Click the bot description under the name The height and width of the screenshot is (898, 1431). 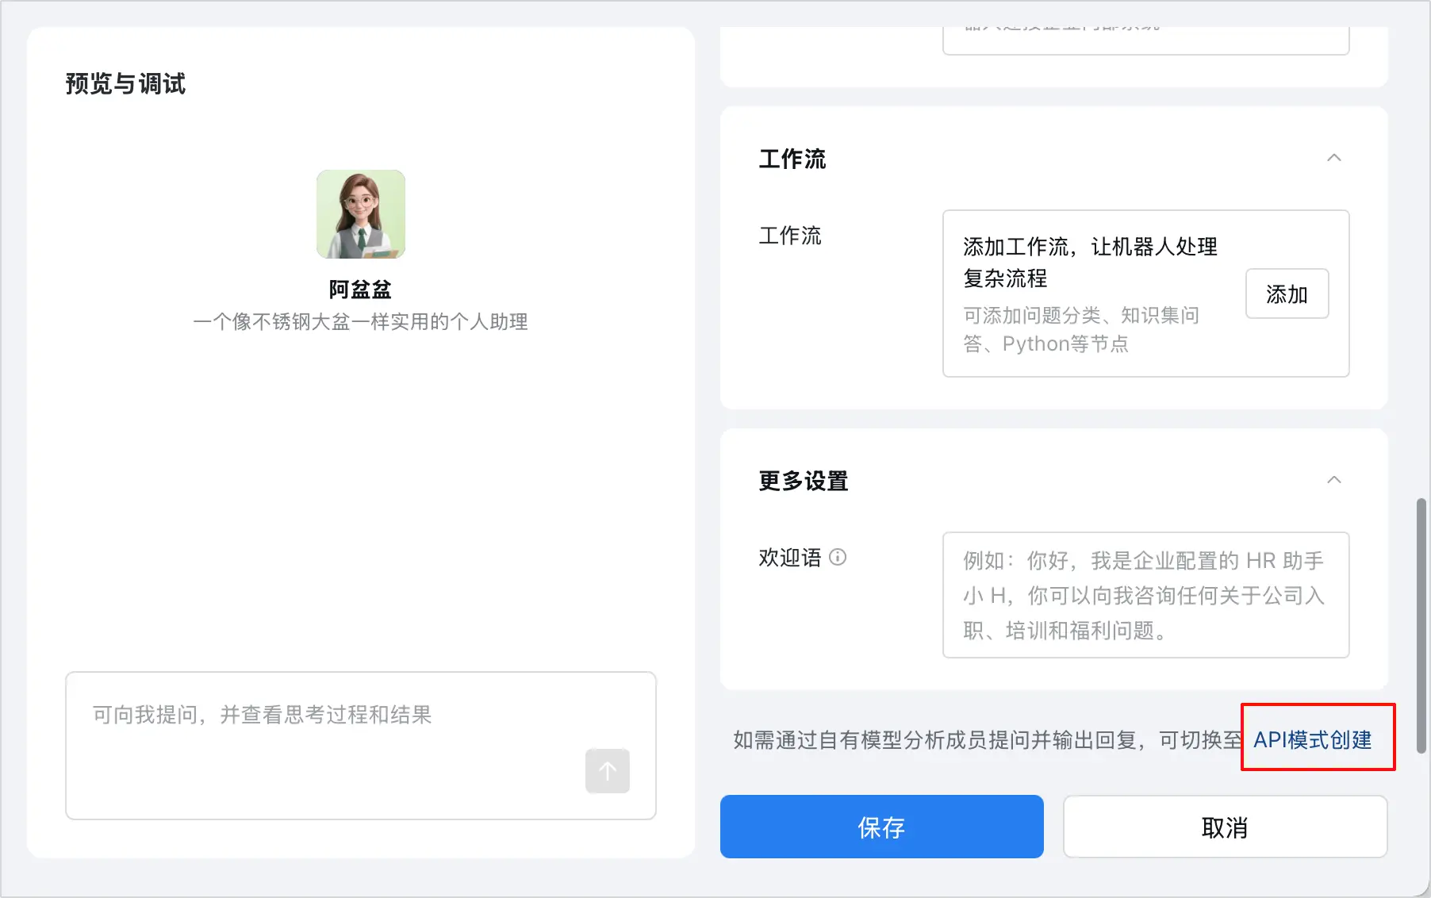coord(360,322)
